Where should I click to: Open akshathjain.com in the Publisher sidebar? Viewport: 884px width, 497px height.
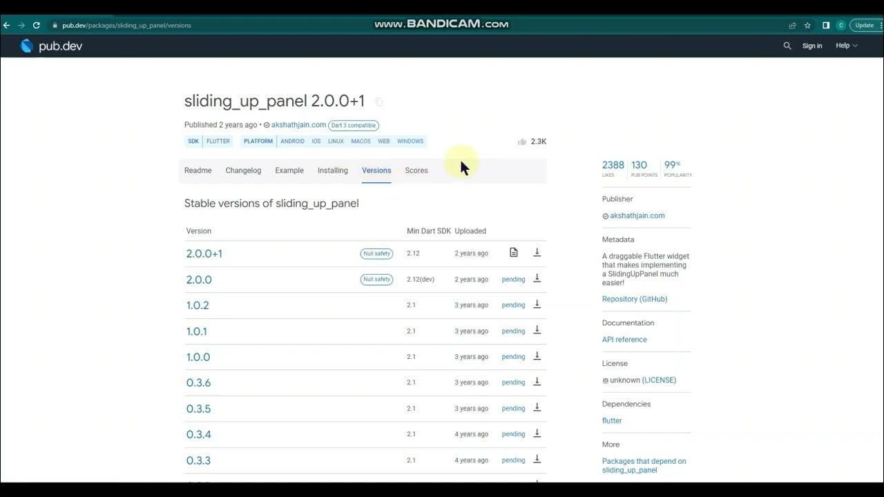(637, 215)
